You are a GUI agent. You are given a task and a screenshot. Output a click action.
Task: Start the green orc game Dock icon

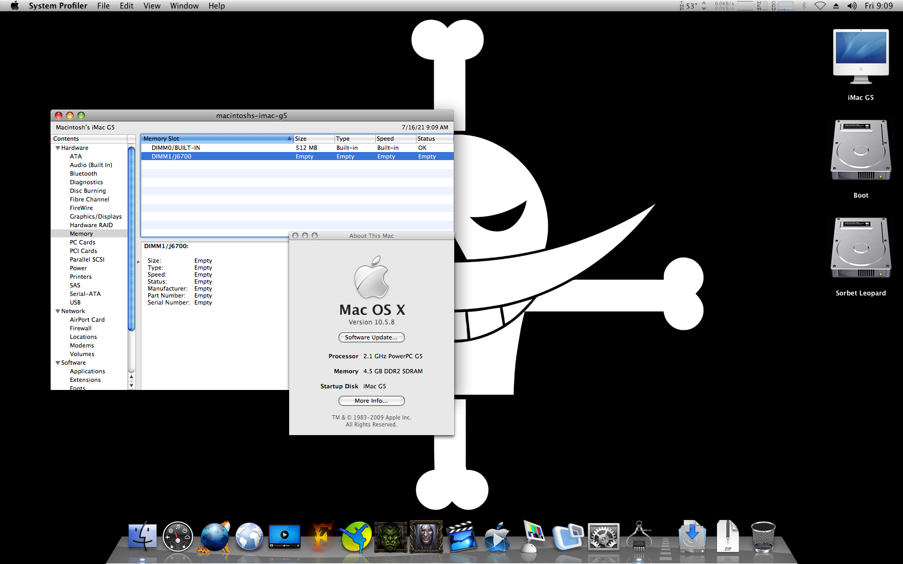pos(391,537)
